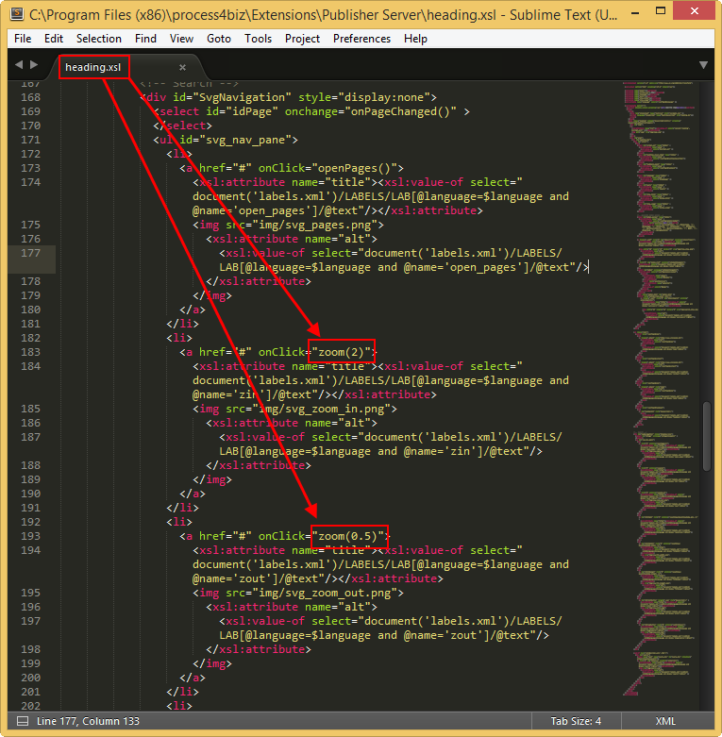
Task: Click the "zoom(0.5)" onClick value
Action: click(348, 536)
